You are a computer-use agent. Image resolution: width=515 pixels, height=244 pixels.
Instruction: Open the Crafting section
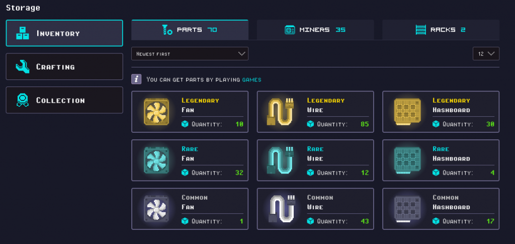(x=64, y=67)
